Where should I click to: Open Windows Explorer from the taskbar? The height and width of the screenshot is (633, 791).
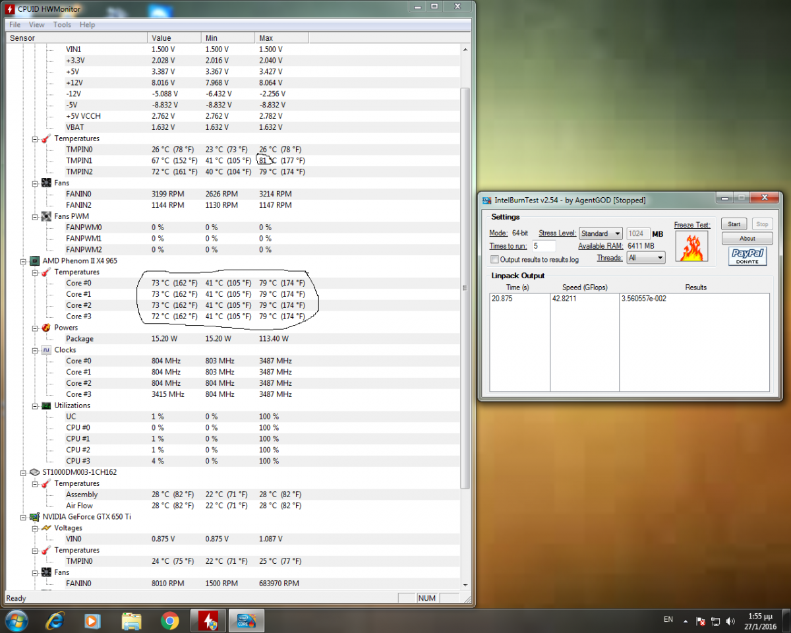click(131, 620)
